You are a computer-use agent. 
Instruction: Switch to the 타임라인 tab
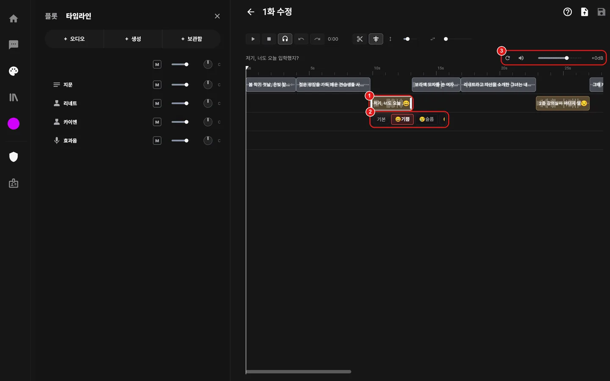click(78, 16)
